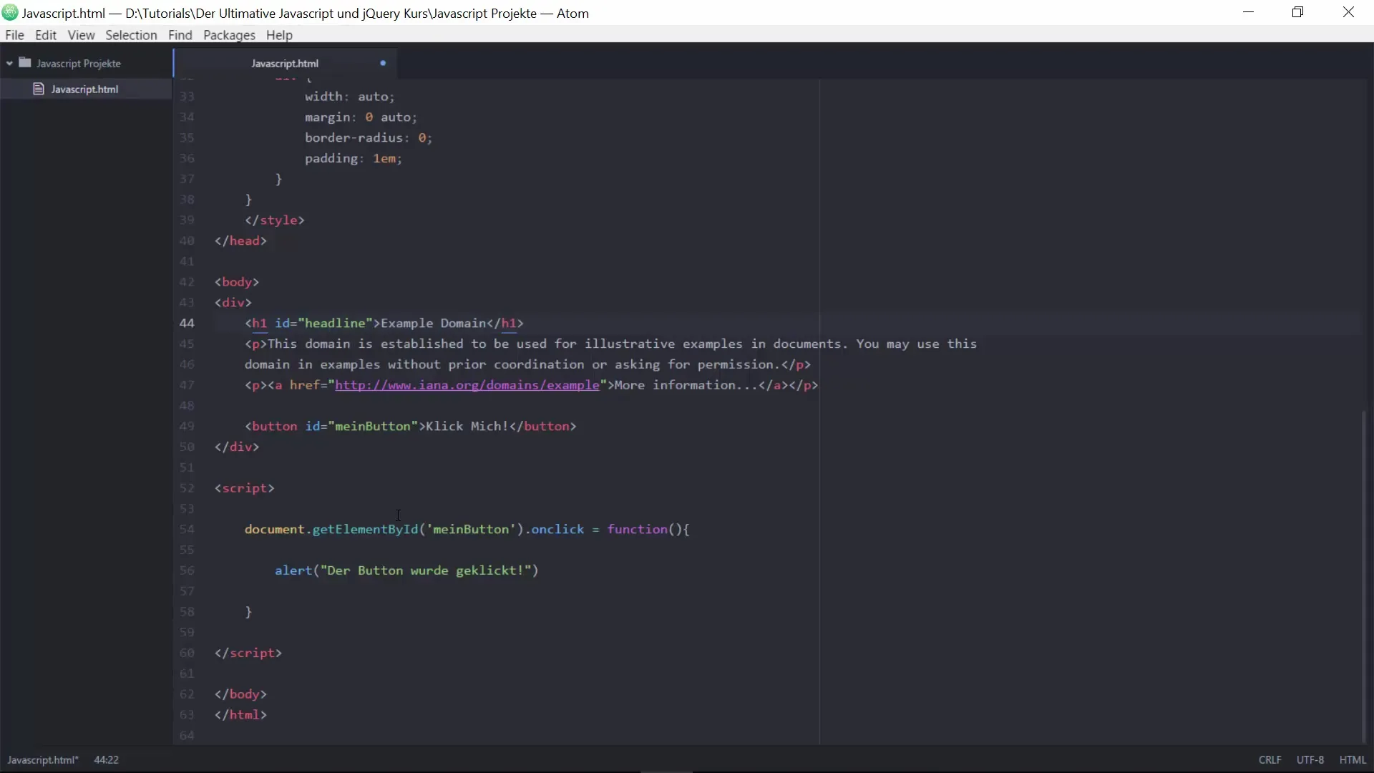
Task: Click the Atom logo in title bar
Action: [10, 13]
